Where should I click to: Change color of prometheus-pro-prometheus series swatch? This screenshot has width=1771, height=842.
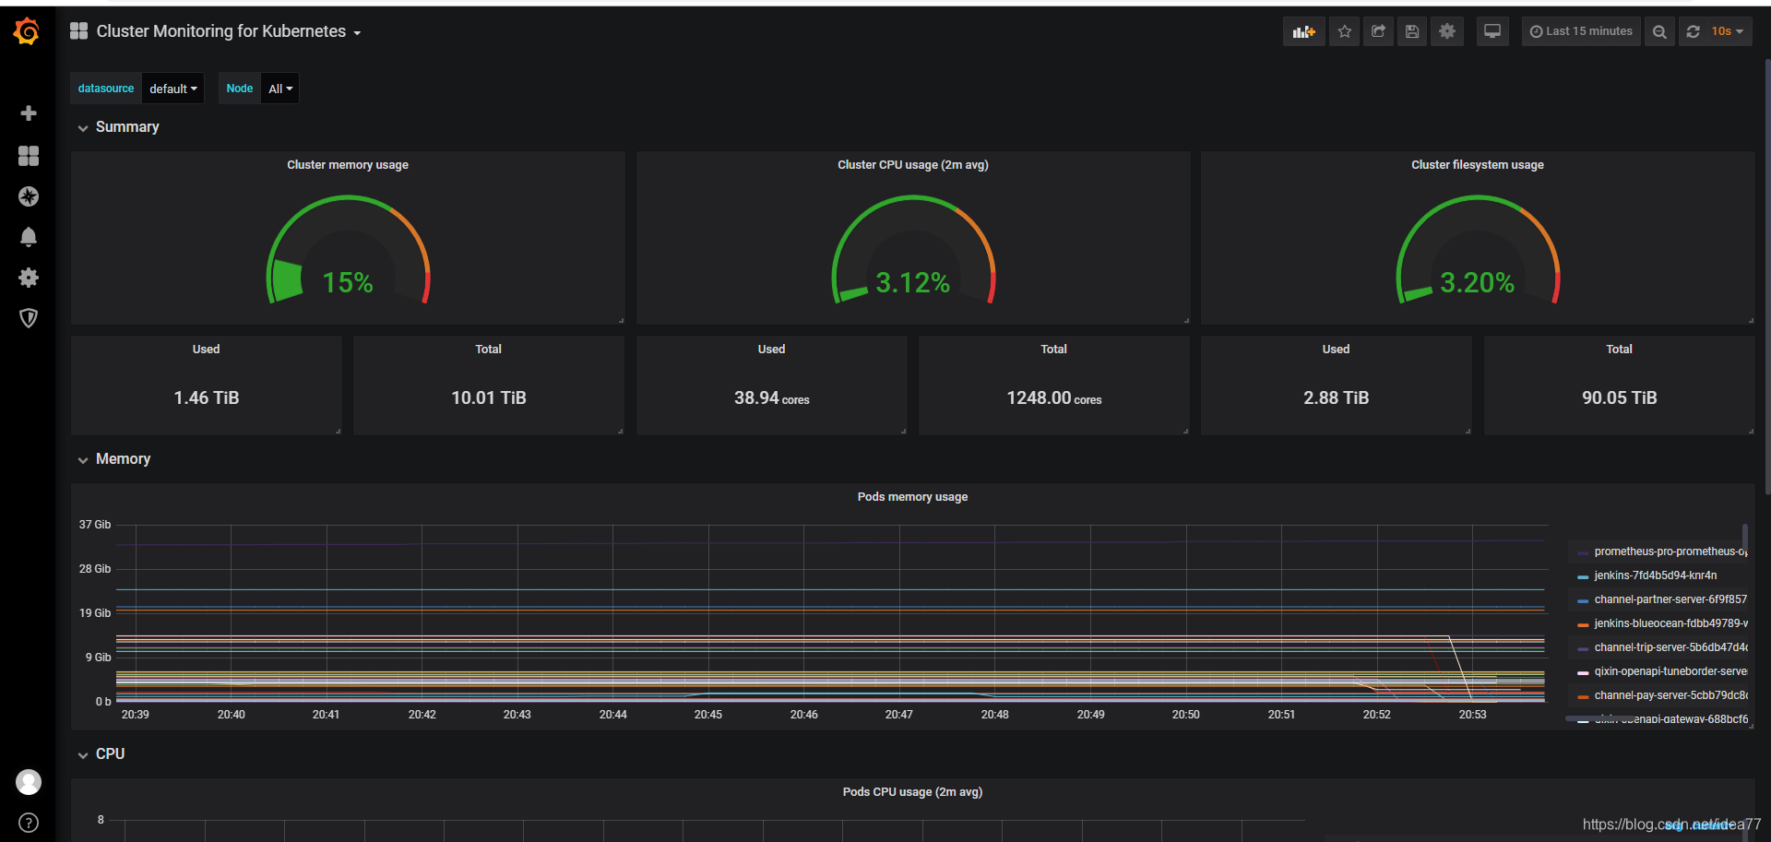1583,553
